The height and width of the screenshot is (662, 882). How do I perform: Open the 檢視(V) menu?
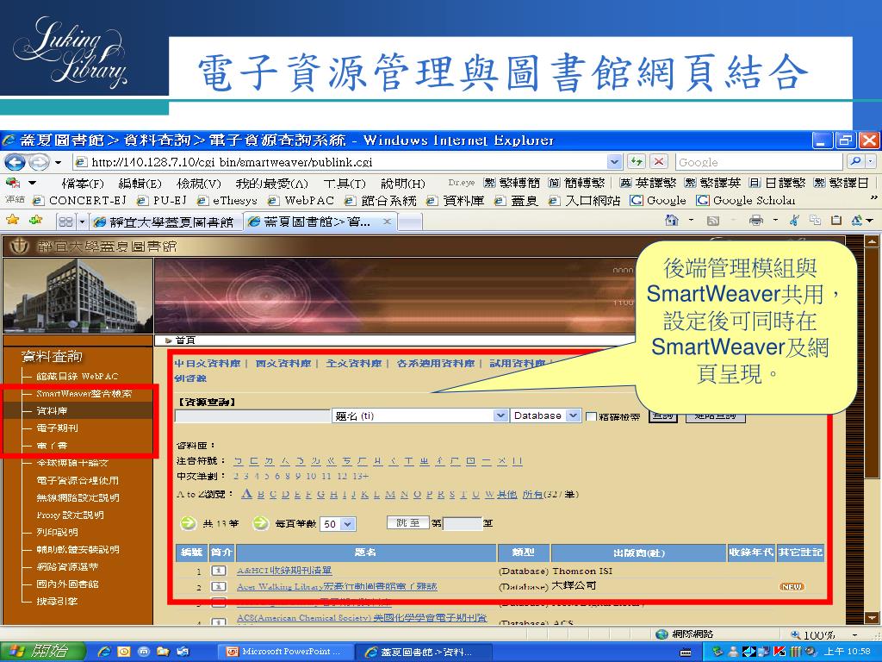pyautogui.click(x=198, y=184)
